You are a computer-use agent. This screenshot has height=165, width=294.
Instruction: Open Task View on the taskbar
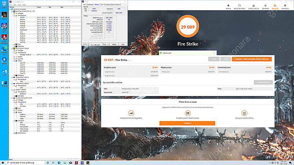tap(53, 163)
